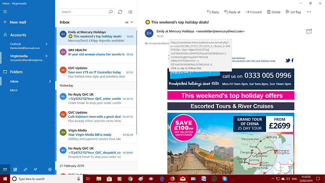Screen dimensions: 325x183
Task: Click the EH sender avatar in message header
Action: tap(149, 33)
